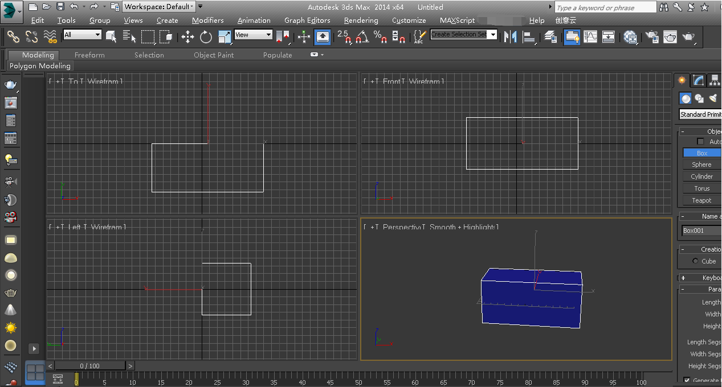The height and width of the screenshot is (387, 722).
Task: Open the selection filter All dropdown
Action: [x=83, y=35]
